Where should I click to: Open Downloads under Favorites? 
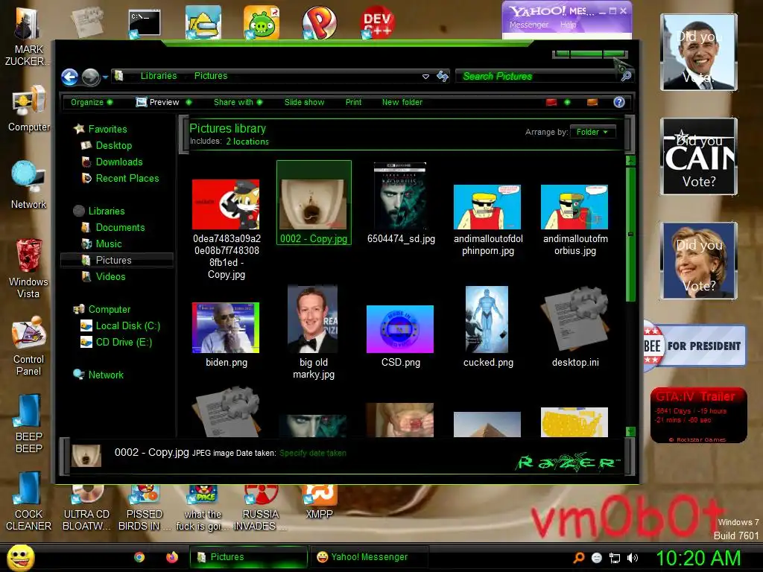click(118, 162)
